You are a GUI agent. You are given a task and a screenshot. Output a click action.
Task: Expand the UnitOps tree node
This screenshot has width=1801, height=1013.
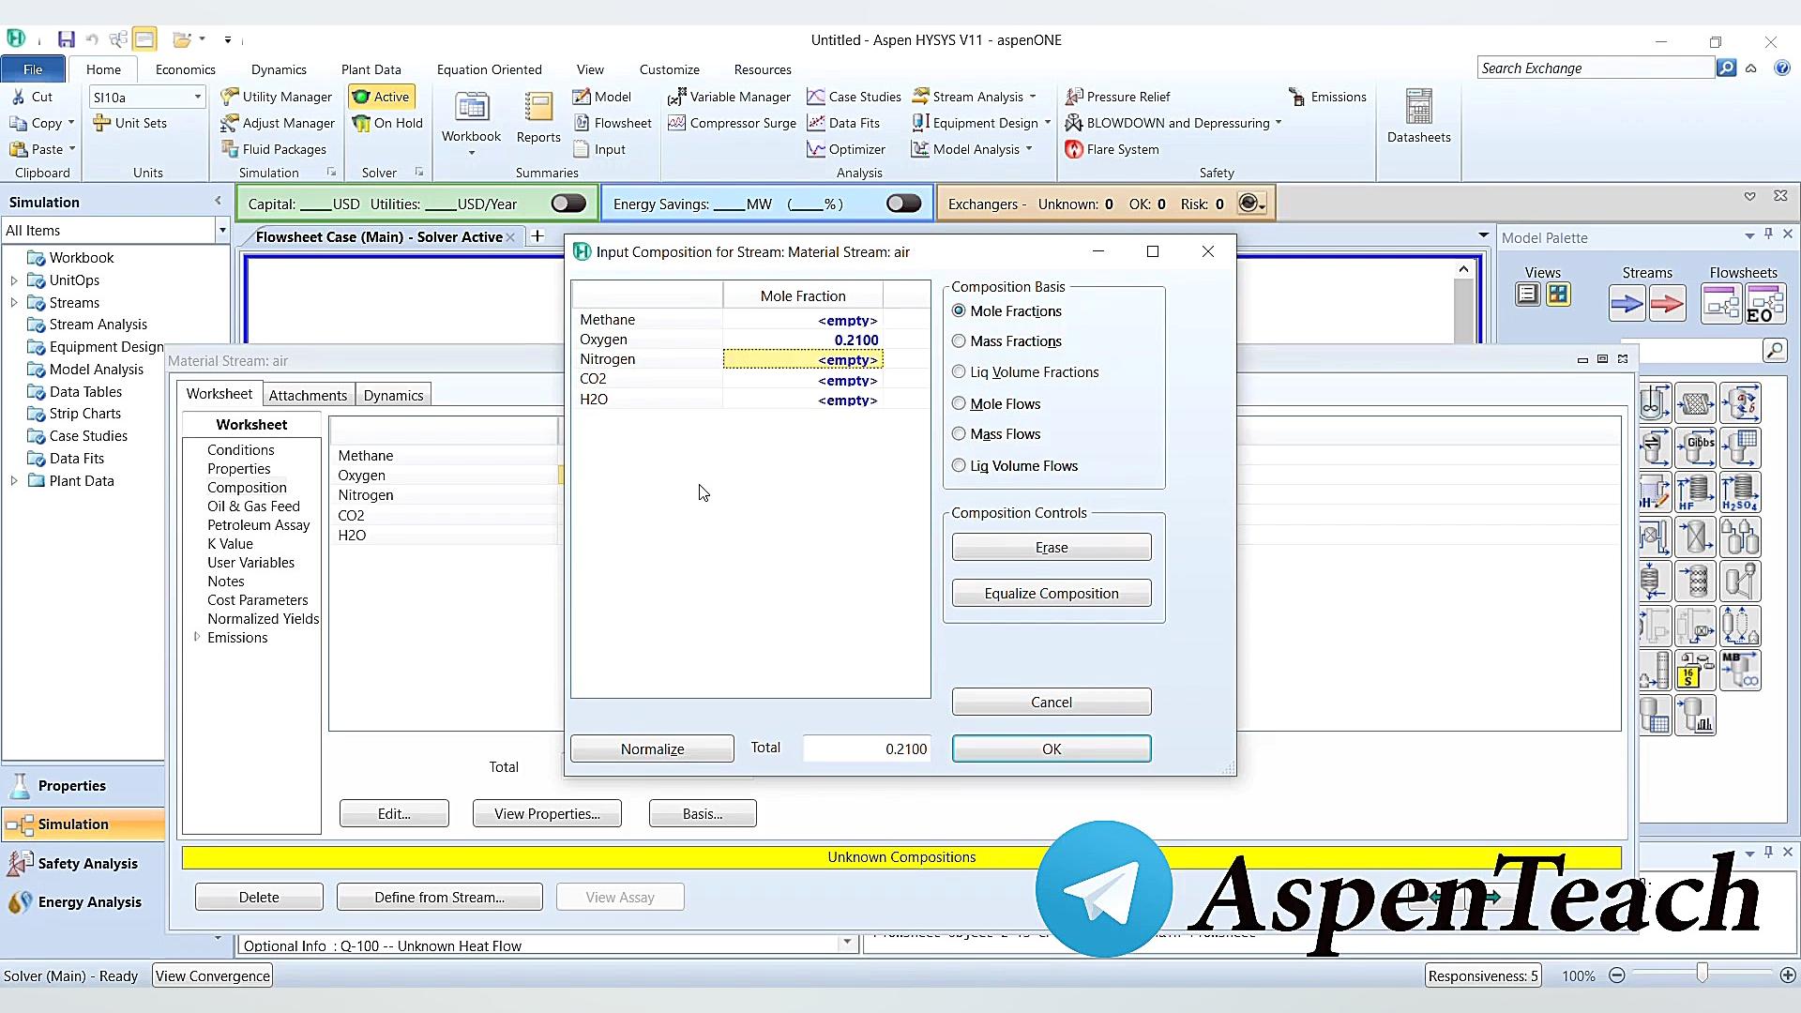[x=14, y=280]
